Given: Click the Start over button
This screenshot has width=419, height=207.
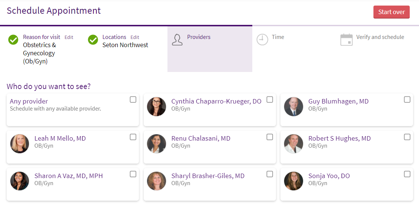Looking at the screenshot, I should coord(392,12).
